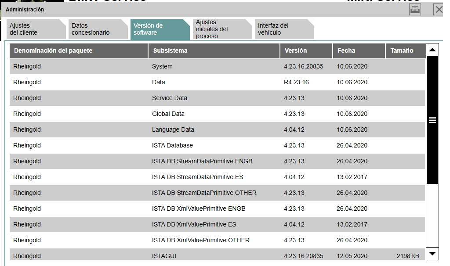
Task: Click the 2198 kB size value
Action: pos(407,256)
